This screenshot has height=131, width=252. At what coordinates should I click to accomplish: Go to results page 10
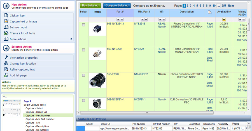pos(214,6)
